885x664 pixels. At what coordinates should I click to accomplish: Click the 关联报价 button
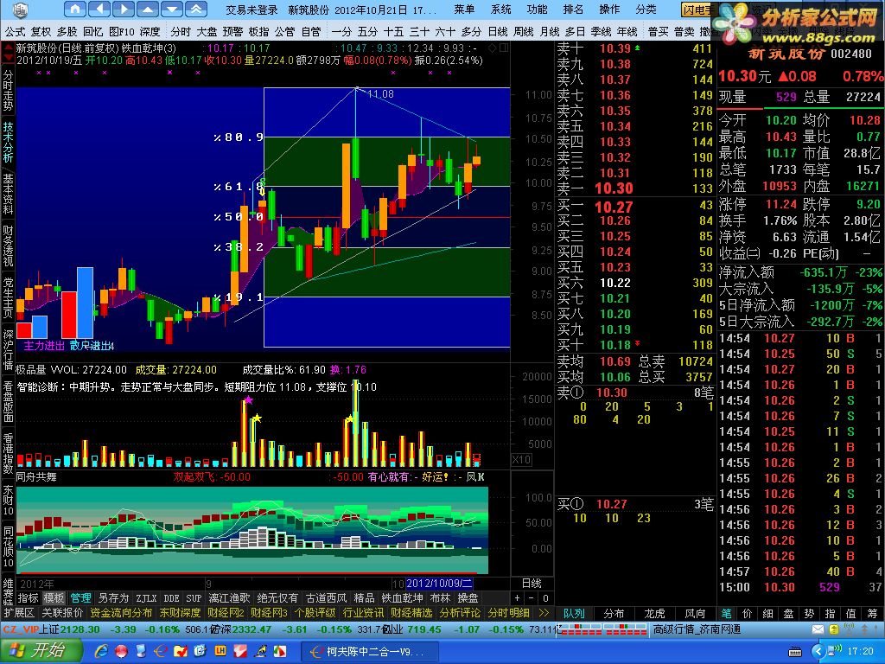[x=62, y=613]
